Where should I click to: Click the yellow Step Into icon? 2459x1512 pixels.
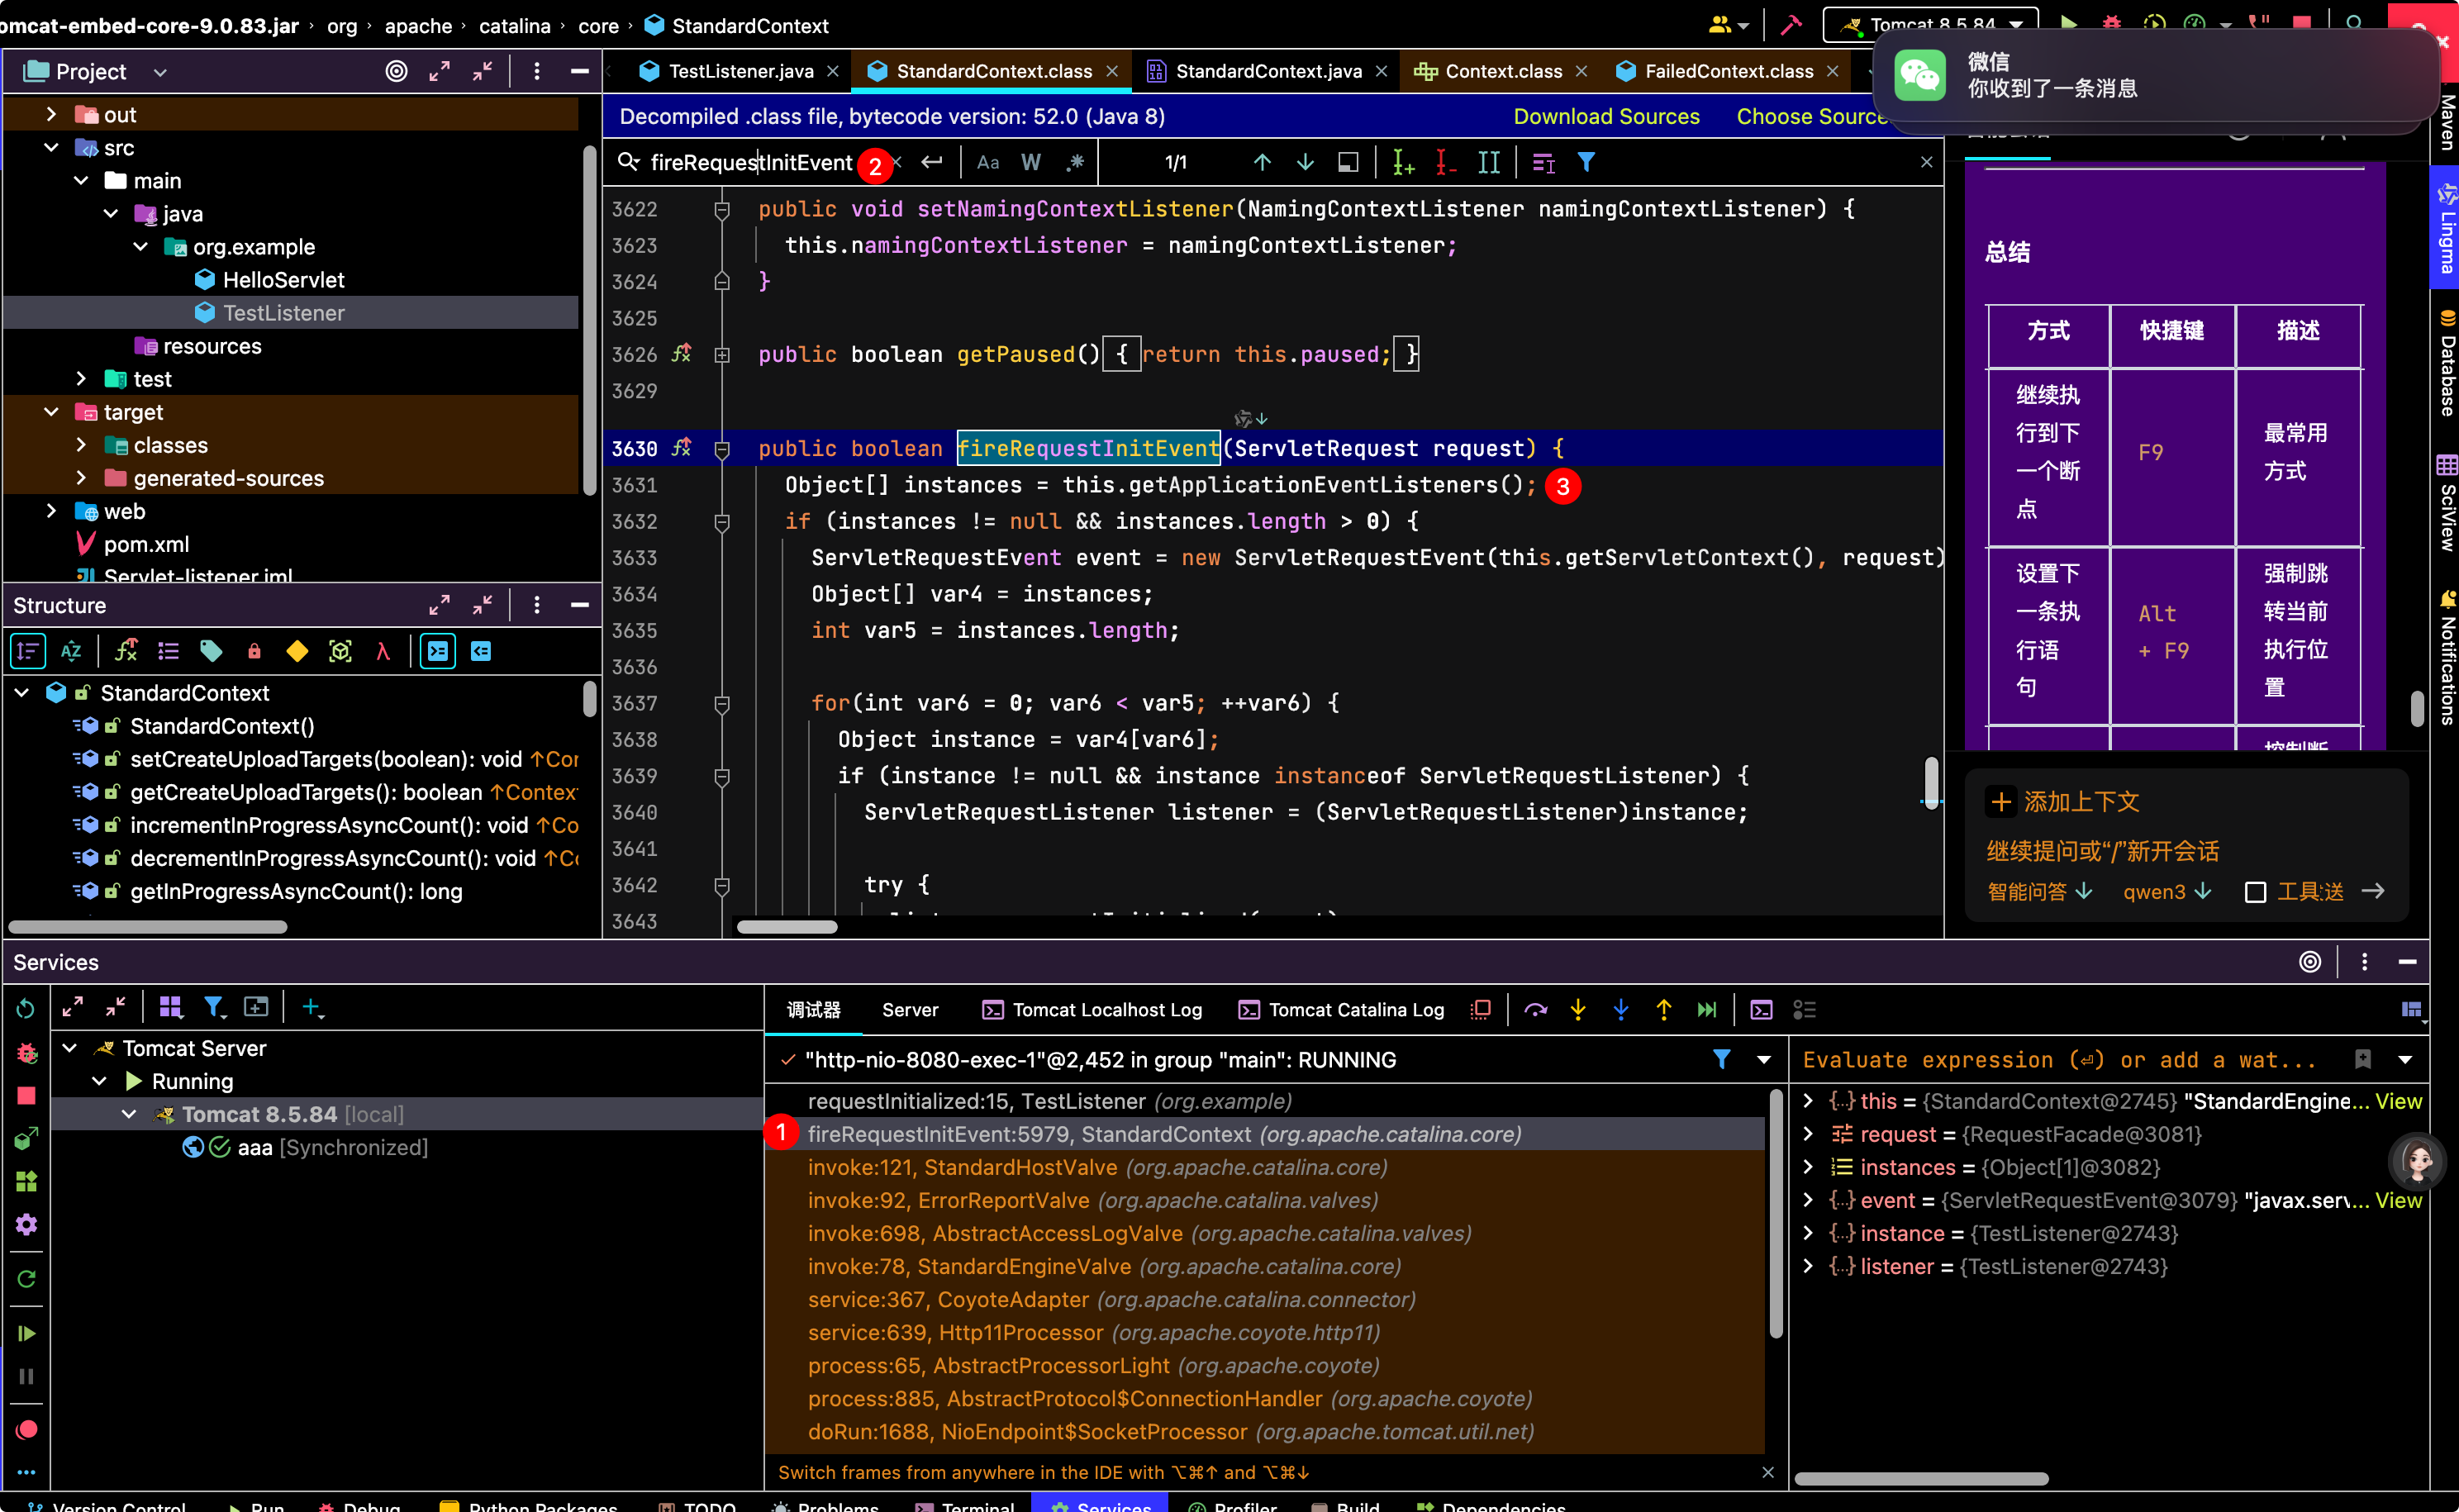coord(1578,1010)
